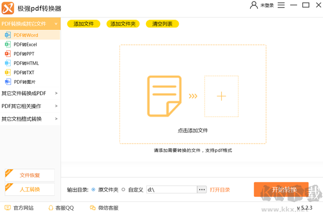Click the triple arrow conversion icon
Viewport: 323px width, 213px height.
[193, 96]
